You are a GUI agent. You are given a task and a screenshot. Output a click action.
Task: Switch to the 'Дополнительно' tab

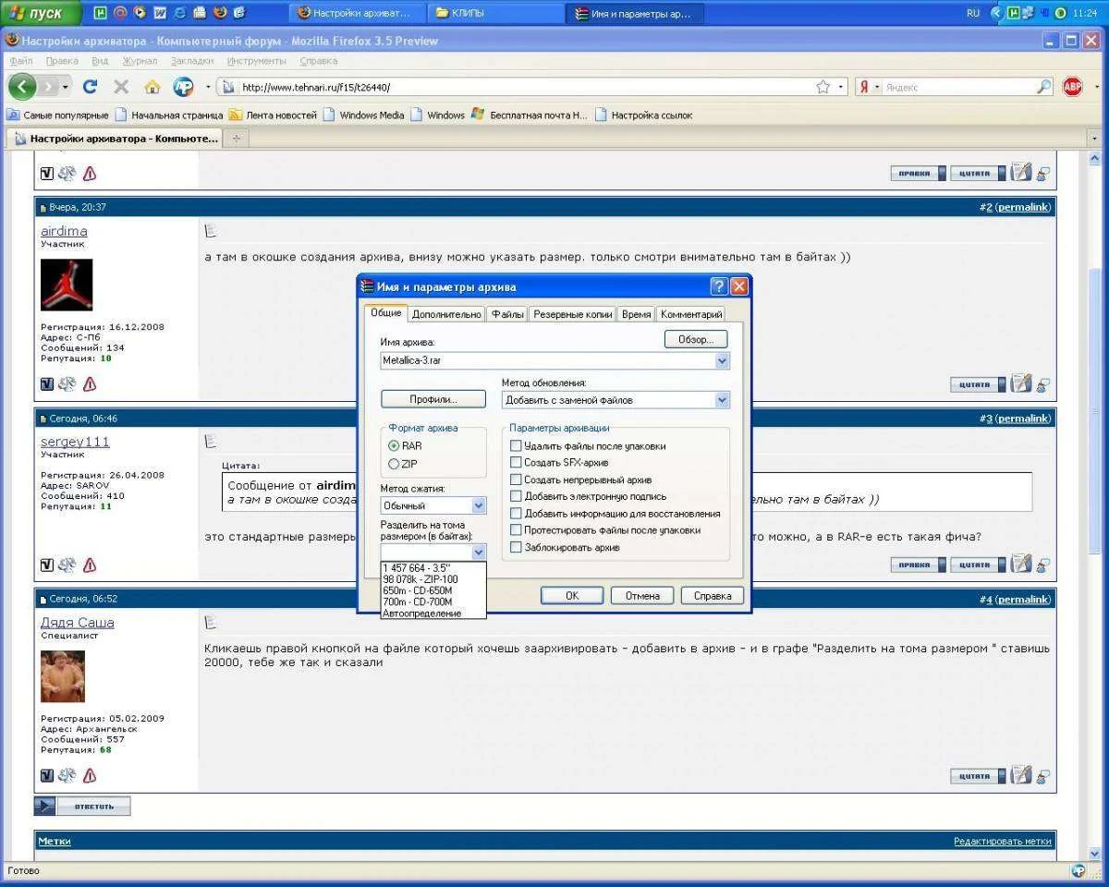(x=446, y=314)
